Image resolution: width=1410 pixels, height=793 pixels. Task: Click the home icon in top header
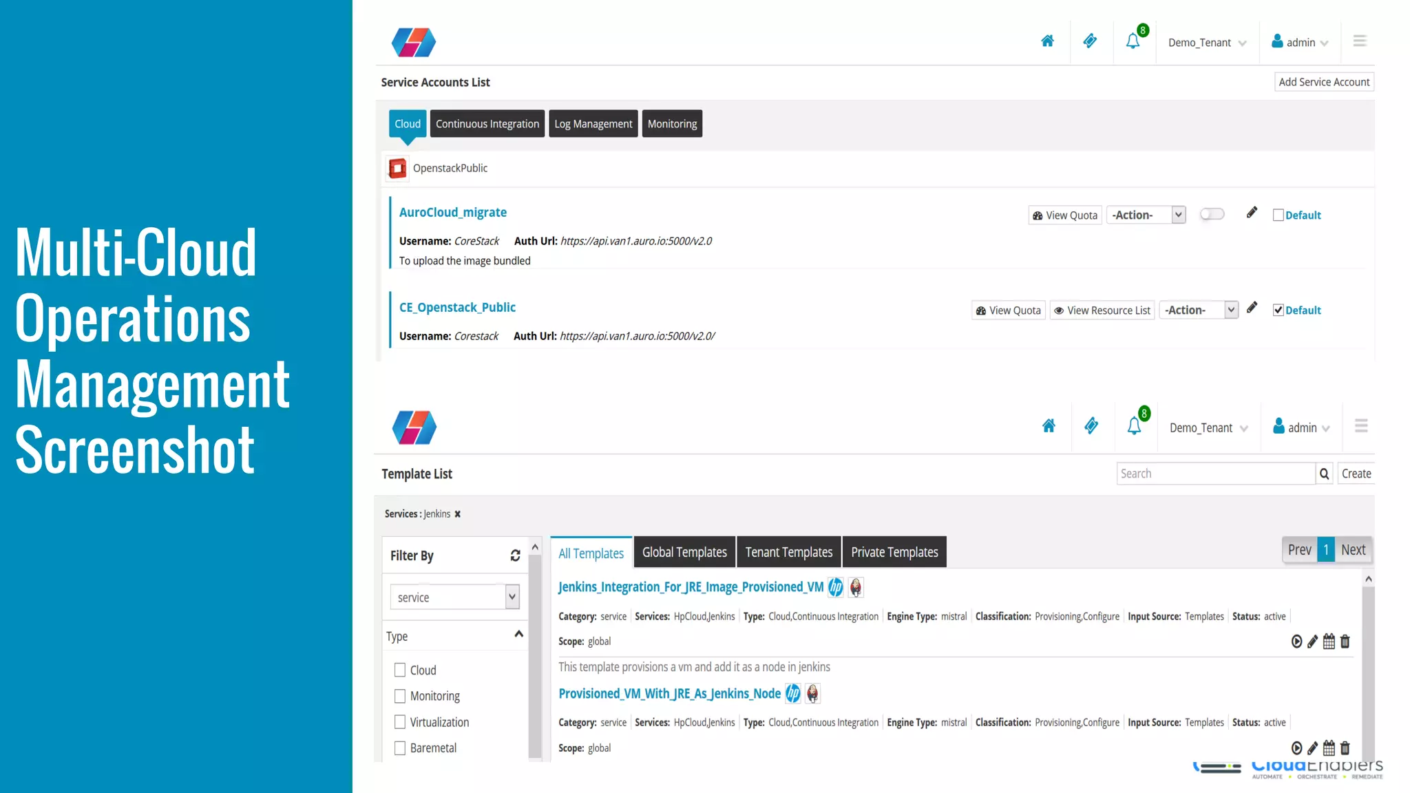tap(1047, 41)
